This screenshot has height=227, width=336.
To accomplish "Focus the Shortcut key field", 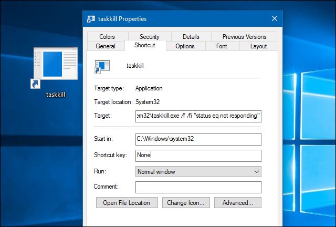I will point(198,156).
